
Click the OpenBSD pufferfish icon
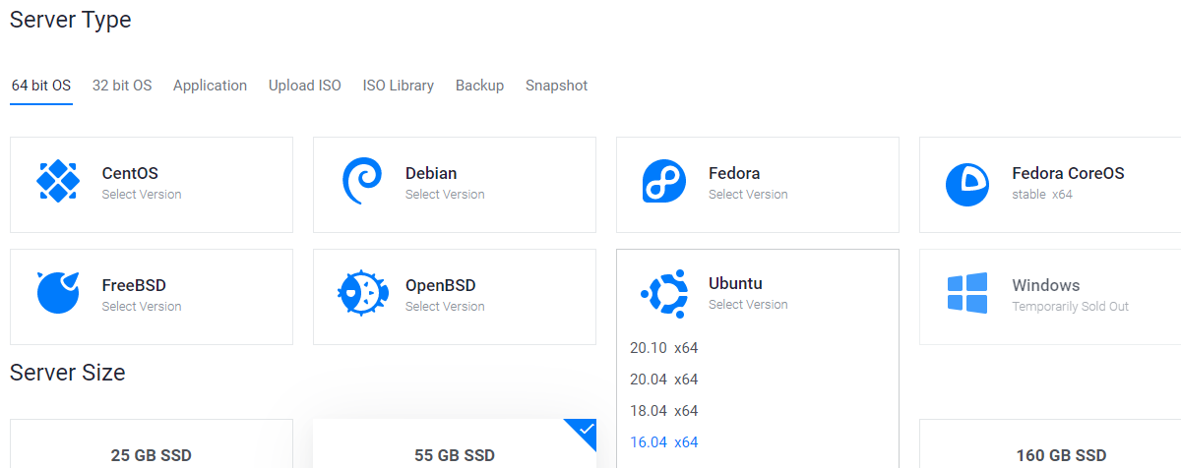361,292
